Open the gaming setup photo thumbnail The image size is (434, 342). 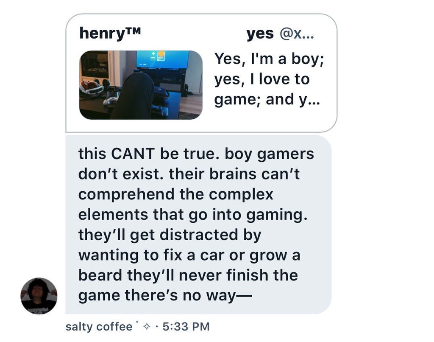click(141, 85)
